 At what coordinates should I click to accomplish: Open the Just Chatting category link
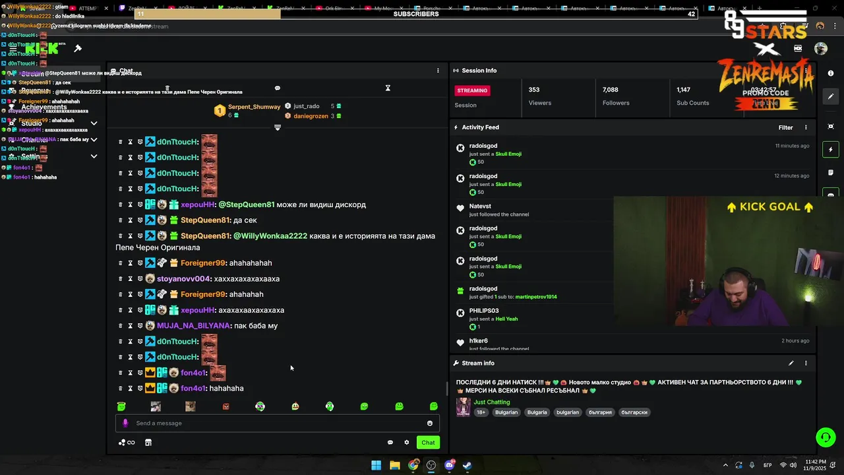492,402
